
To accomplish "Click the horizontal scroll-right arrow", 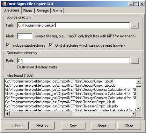I will coord(134,114).
